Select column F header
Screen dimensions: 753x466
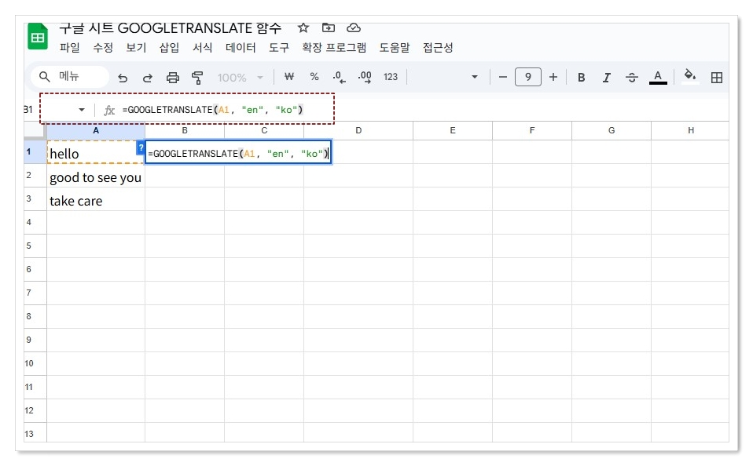click(x=532, y=130)
